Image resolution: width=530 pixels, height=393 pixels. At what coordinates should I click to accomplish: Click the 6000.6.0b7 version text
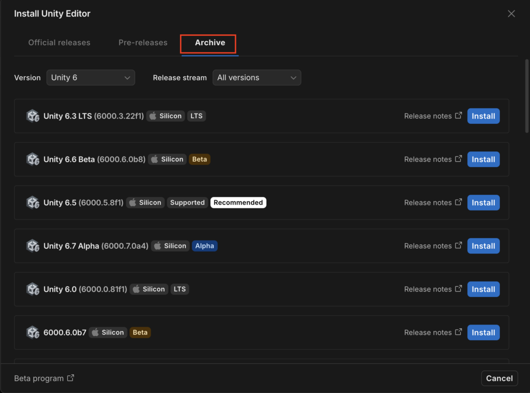coord(65,333)
